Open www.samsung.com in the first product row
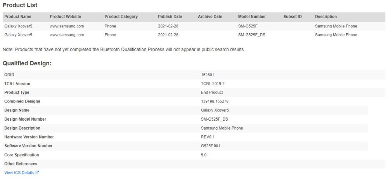Viewport: 388px width, 179px height. tap(67, 26)
